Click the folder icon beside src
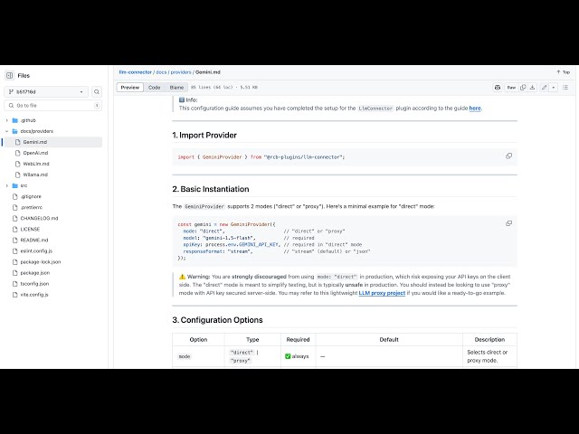The height and width of the screenshot is (434, 579). (x=15, y=185)
